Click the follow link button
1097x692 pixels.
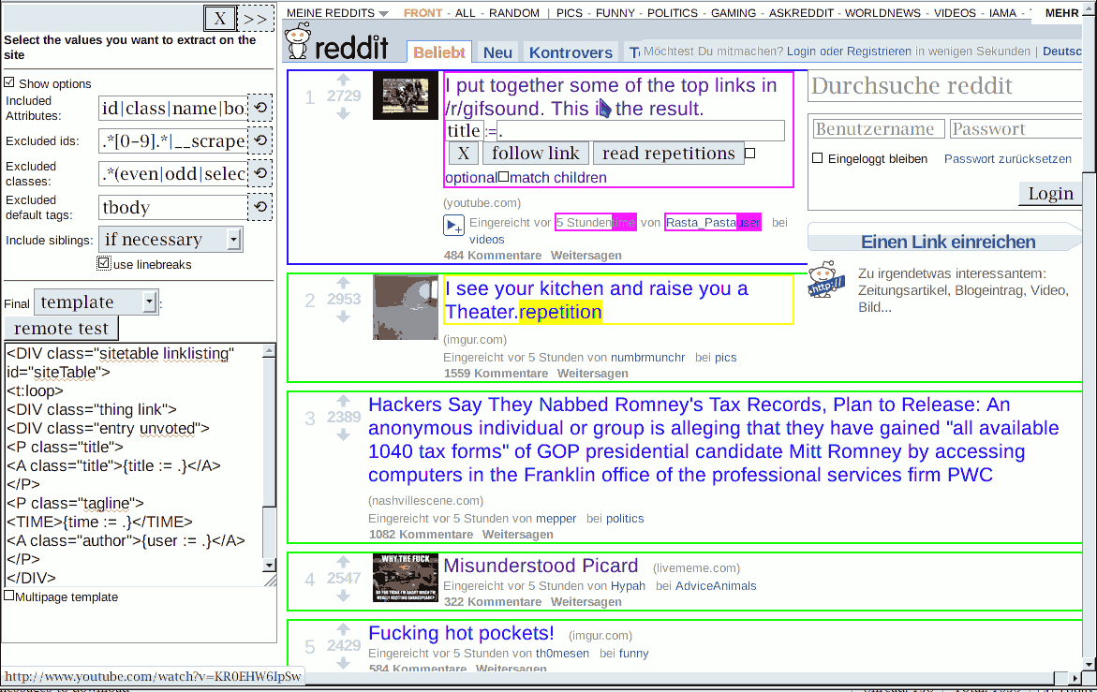click(x=535, y=153)
